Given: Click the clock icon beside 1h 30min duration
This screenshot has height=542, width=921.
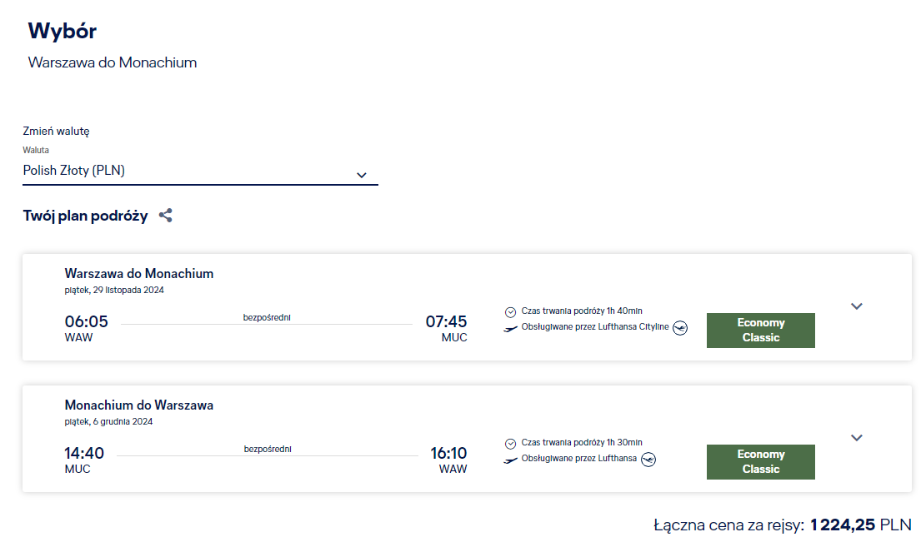Looking at the screenshot, I should (x=510, y=444).
